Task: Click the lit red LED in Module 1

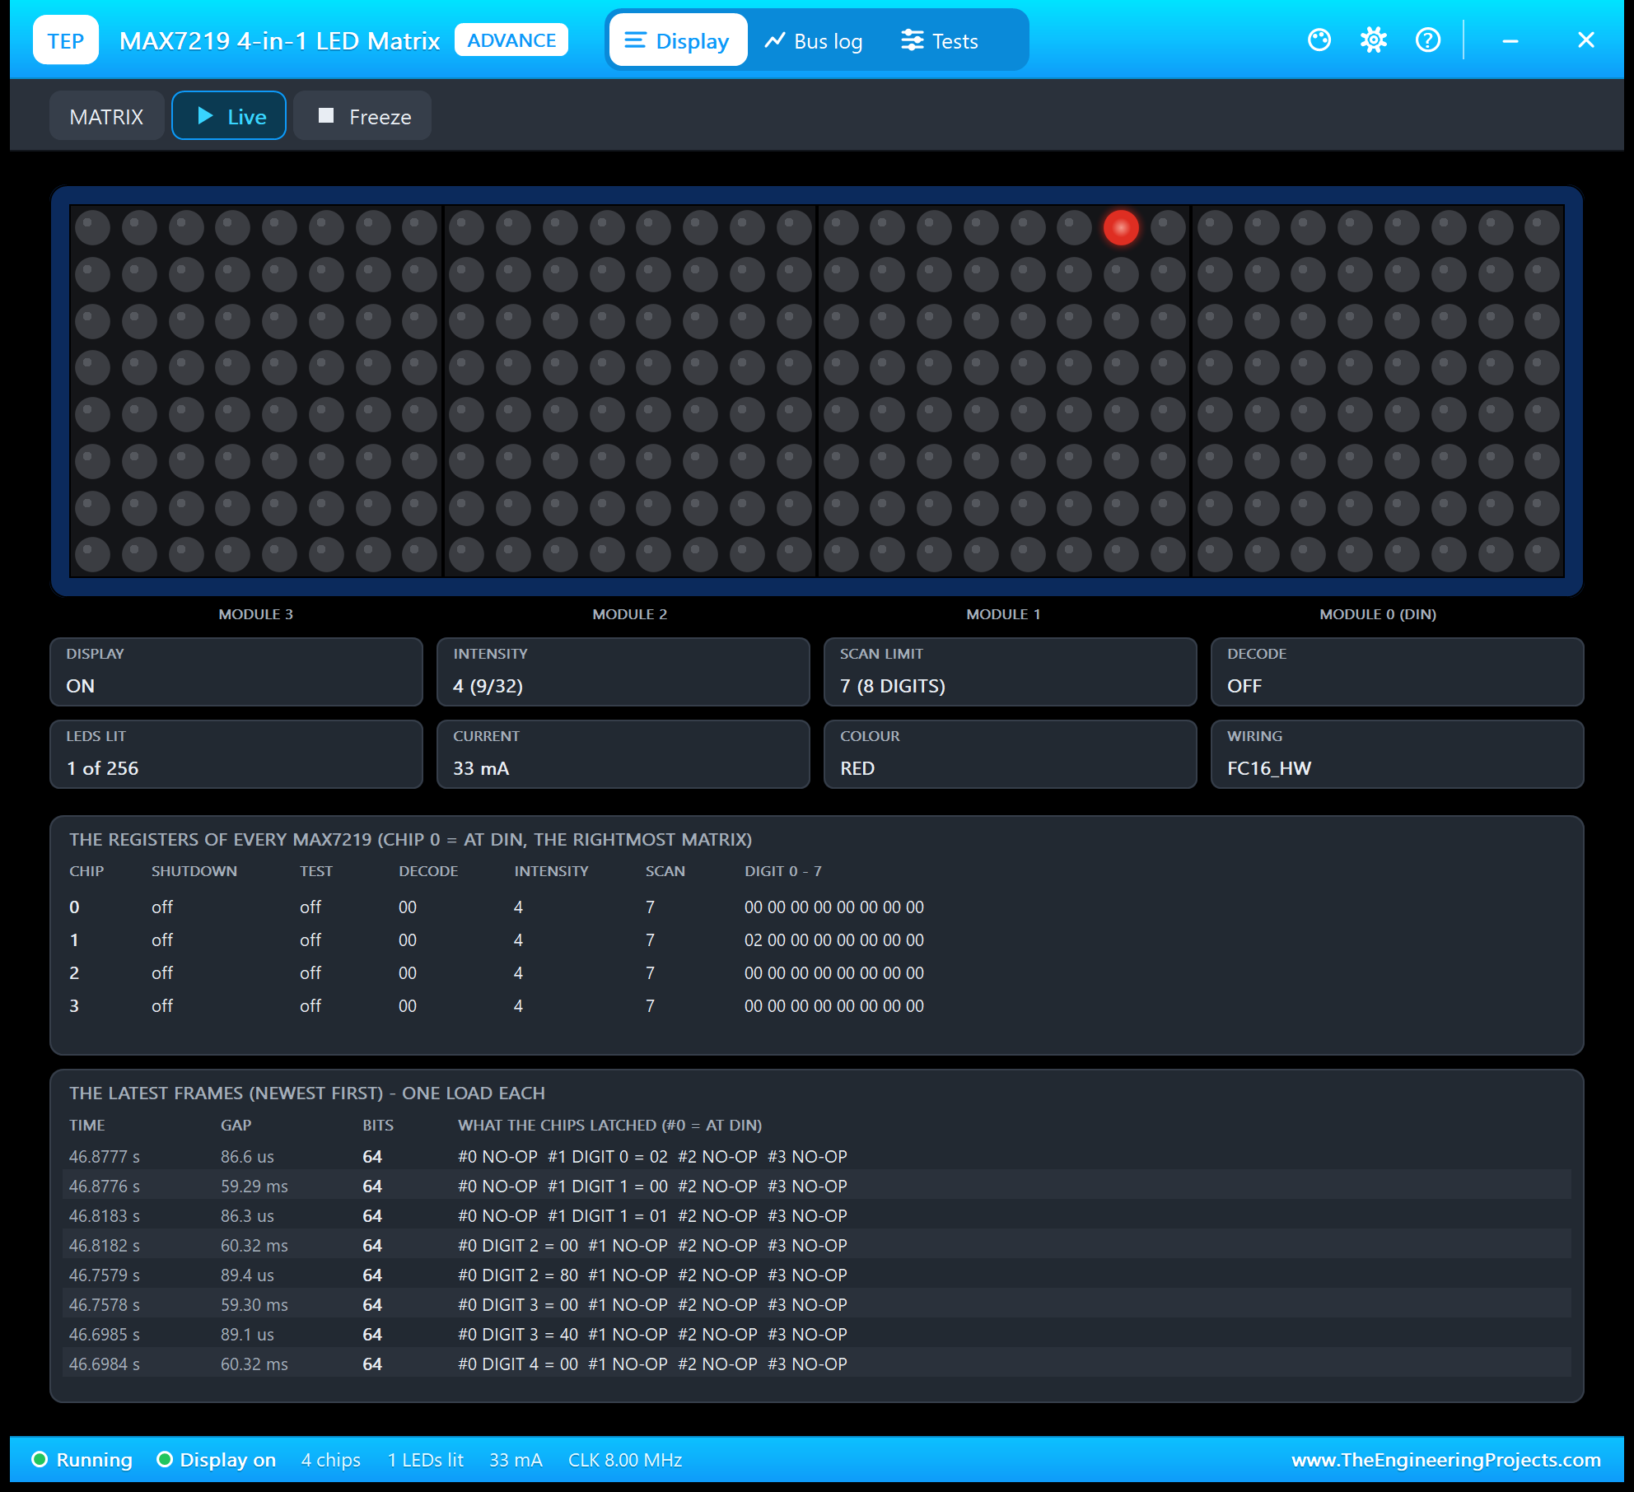Action: point(1121,228)
